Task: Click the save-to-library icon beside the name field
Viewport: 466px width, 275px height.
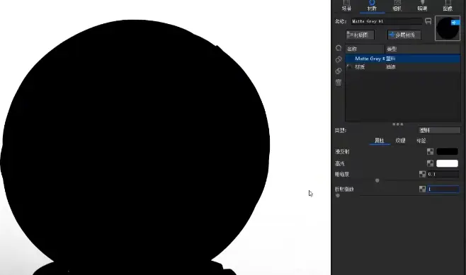Action: pyautogui.click(x=428, y=21)
